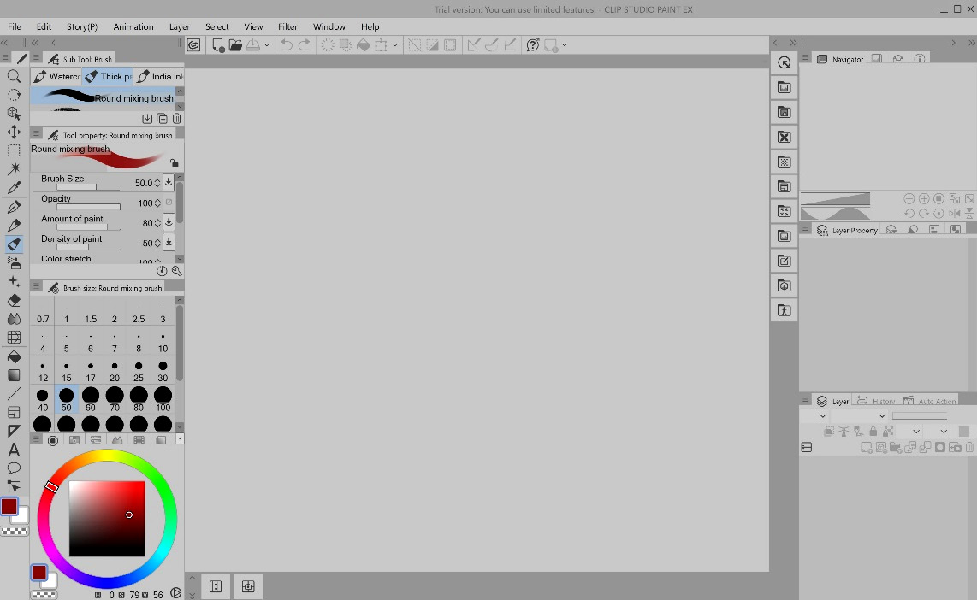977x600 pixels.
Task: Select the Text tool
Action: 14,448
